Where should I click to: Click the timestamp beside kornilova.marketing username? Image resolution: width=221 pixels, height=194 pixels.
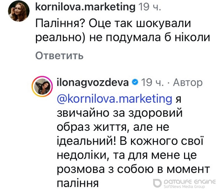[150, 6]
